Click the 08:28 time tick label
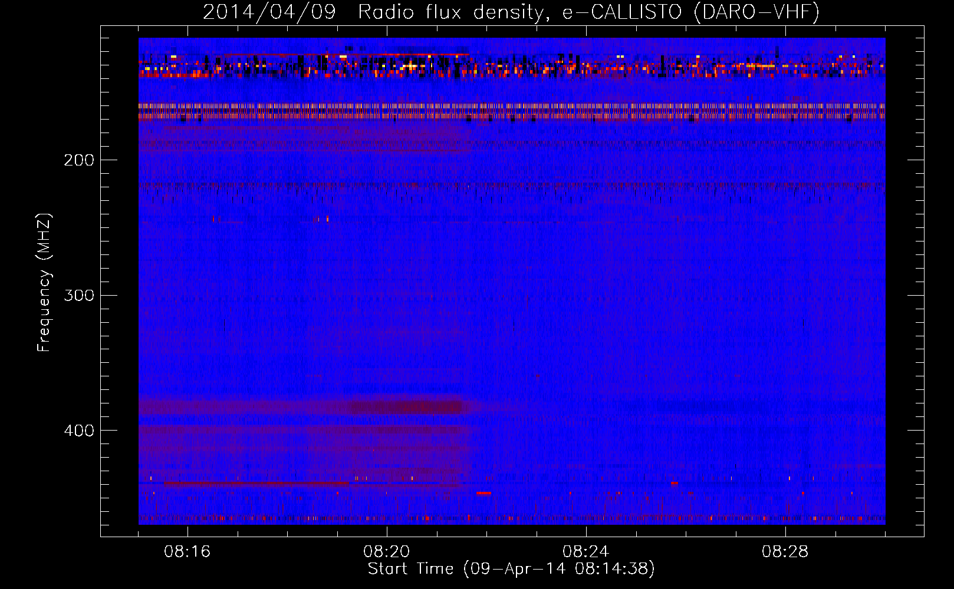 785,552
